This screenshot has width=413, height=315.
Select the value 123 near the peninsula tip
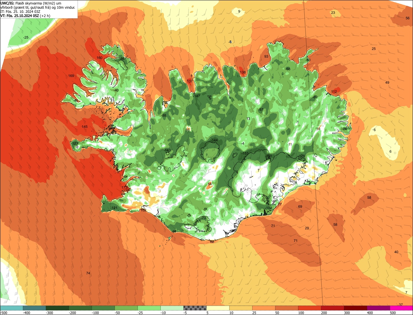[75, 143]
